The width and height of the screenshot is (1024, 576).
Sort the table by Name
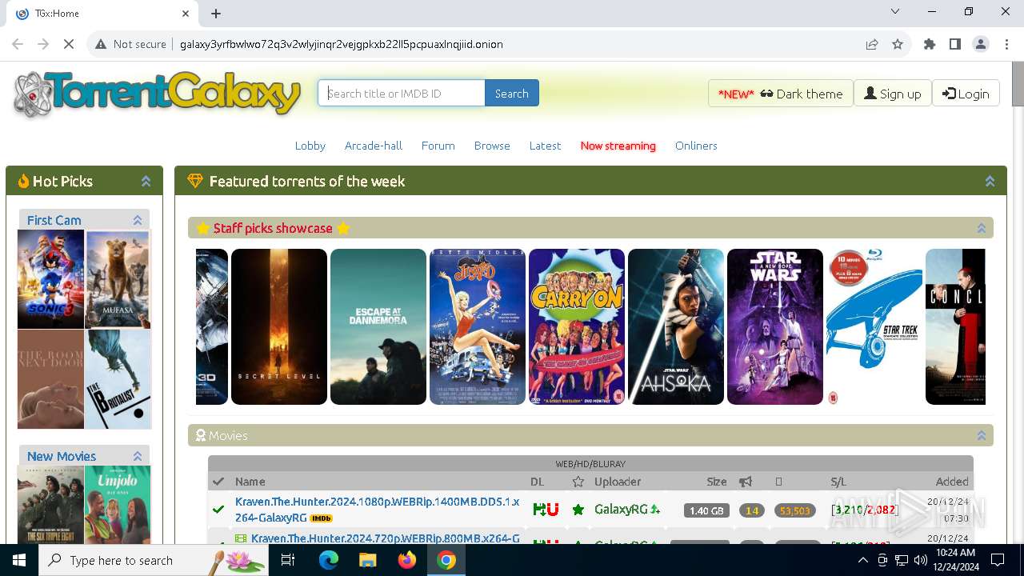point(250,482)
